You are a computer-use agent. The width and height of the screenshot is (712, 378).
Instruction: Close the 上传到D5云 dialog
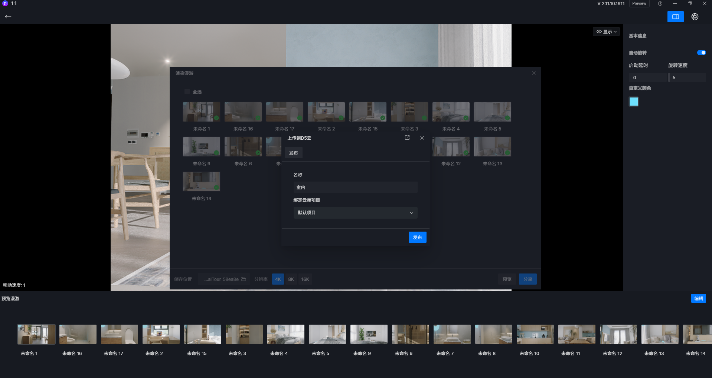pos(422,138)
